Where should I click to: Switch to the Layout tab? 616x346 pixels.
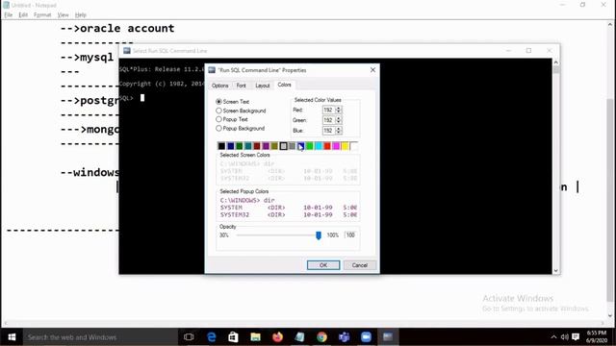[x=263, y=86]
